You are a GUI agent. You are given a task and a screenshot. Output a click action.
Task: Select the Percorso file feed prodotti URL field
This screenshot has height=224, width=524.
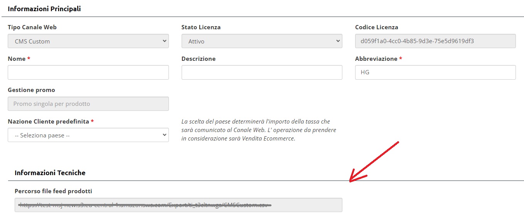pos(178,205)
